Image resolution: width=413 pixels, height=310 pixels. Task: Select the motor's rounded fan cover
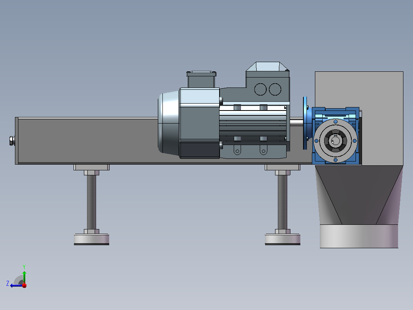coord(169,123)
